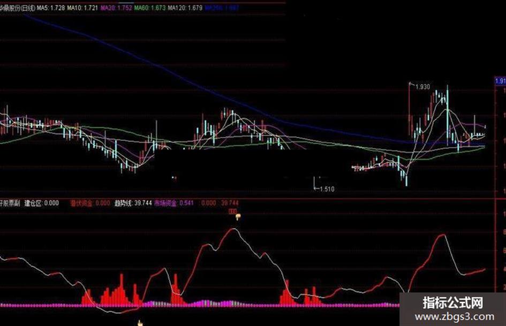Click the purple 市场资金 0.541 label
Viewport: 506px width, 326px height.
coord(174,203)
